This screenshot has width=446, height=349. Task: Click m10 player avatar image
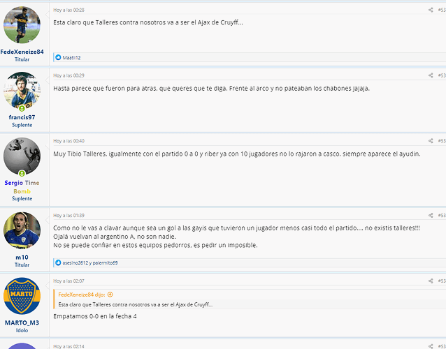(22, 230)
